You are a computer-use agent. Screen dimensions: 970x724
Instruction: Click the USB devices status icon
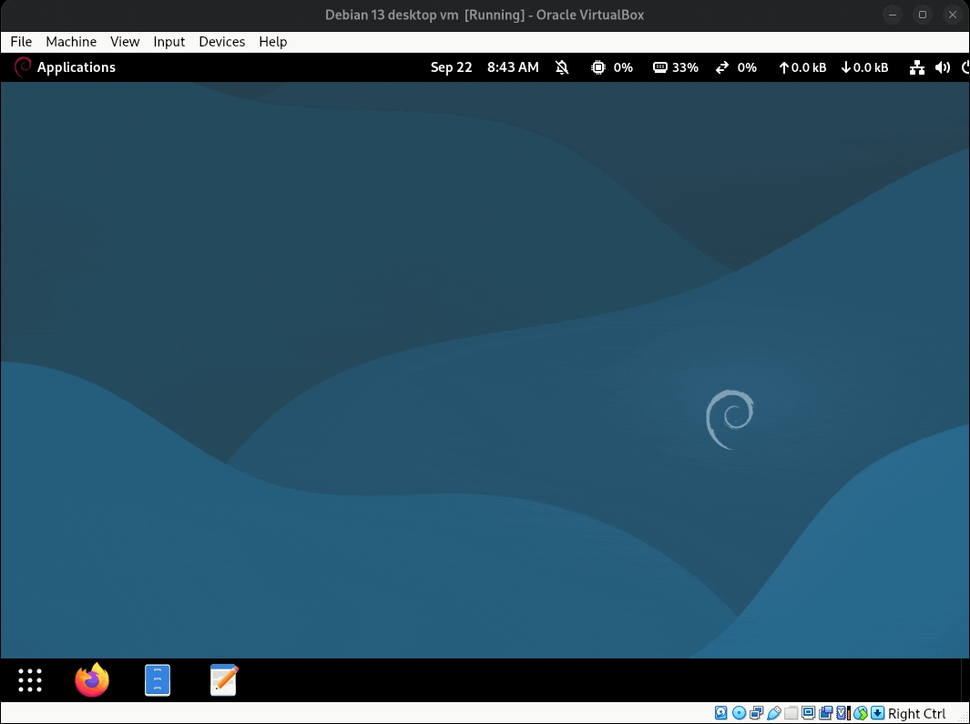pyautogui.click(x=773, y=713)
